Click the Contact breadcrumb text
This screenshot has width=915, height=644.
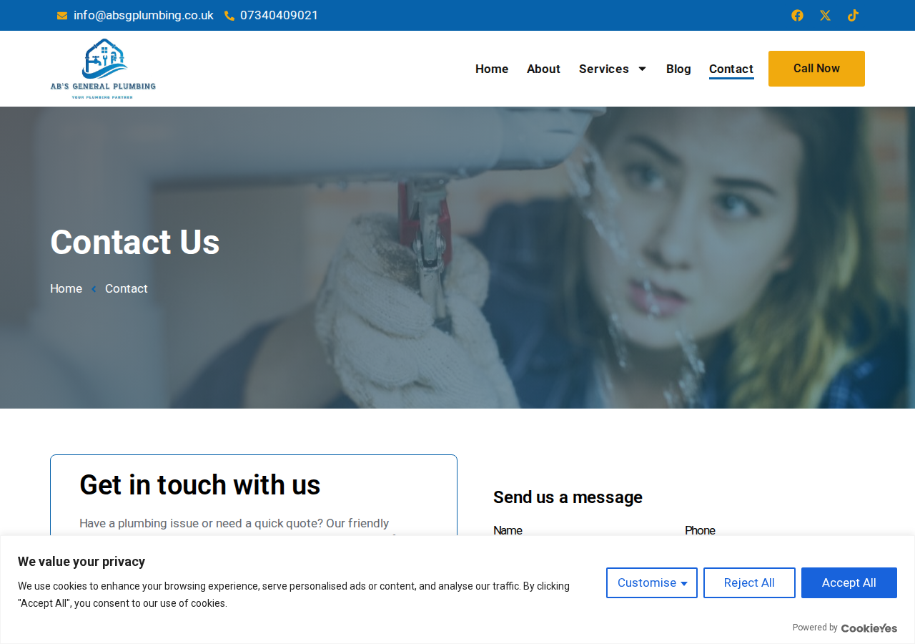(x=127, y=288)
